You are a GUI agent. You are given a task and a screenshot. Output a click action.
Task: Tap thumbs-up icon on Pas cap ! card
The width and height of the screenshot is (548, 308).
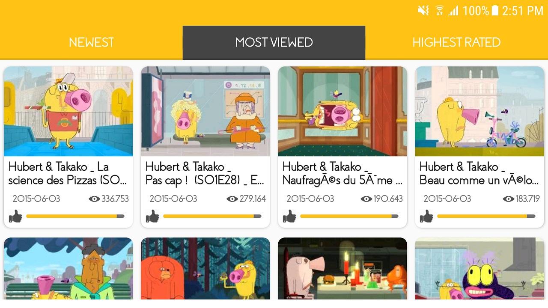(x=152, y=216)
